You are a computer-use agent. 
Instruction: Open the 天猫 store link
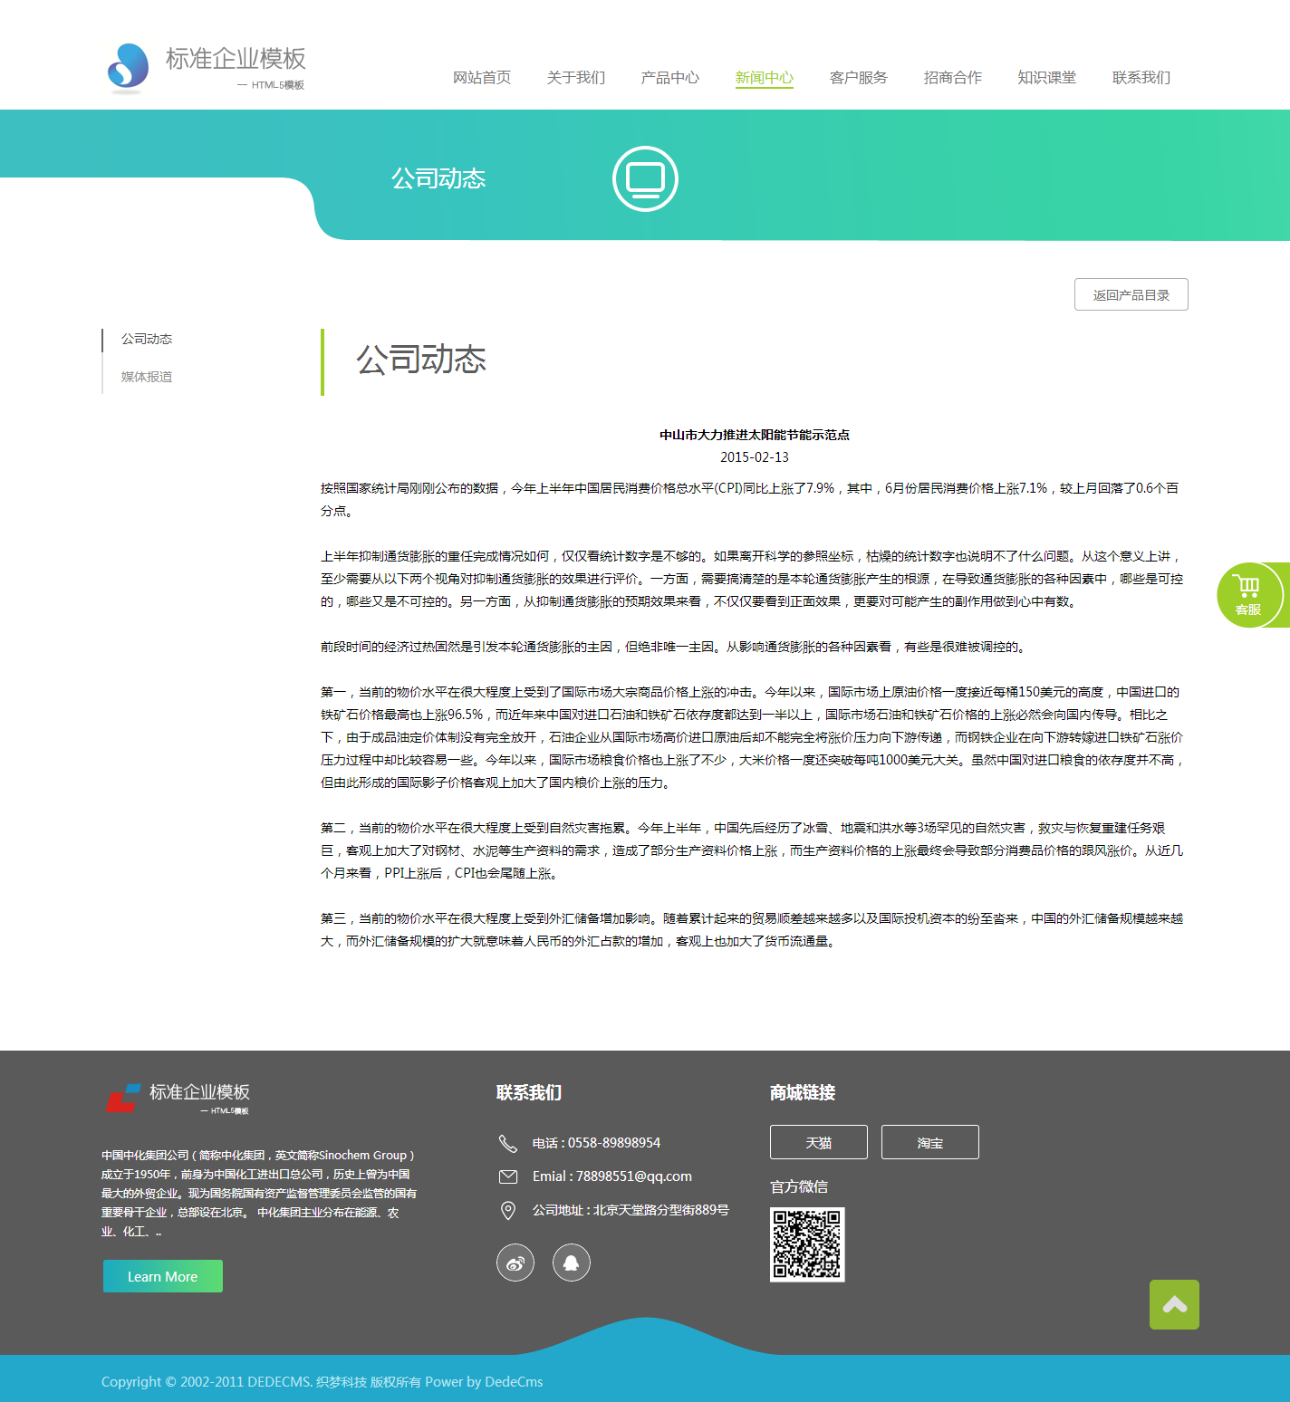[x=819, y=1142]
